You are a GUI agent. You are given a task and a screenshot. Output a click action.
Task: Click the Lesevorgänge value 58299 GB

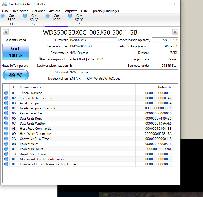click(165, 40)
